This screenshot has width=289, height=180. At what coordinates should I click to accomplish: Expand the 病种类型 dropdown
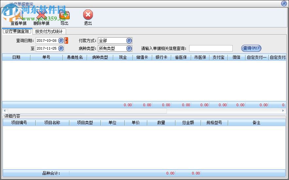point(129,48)
